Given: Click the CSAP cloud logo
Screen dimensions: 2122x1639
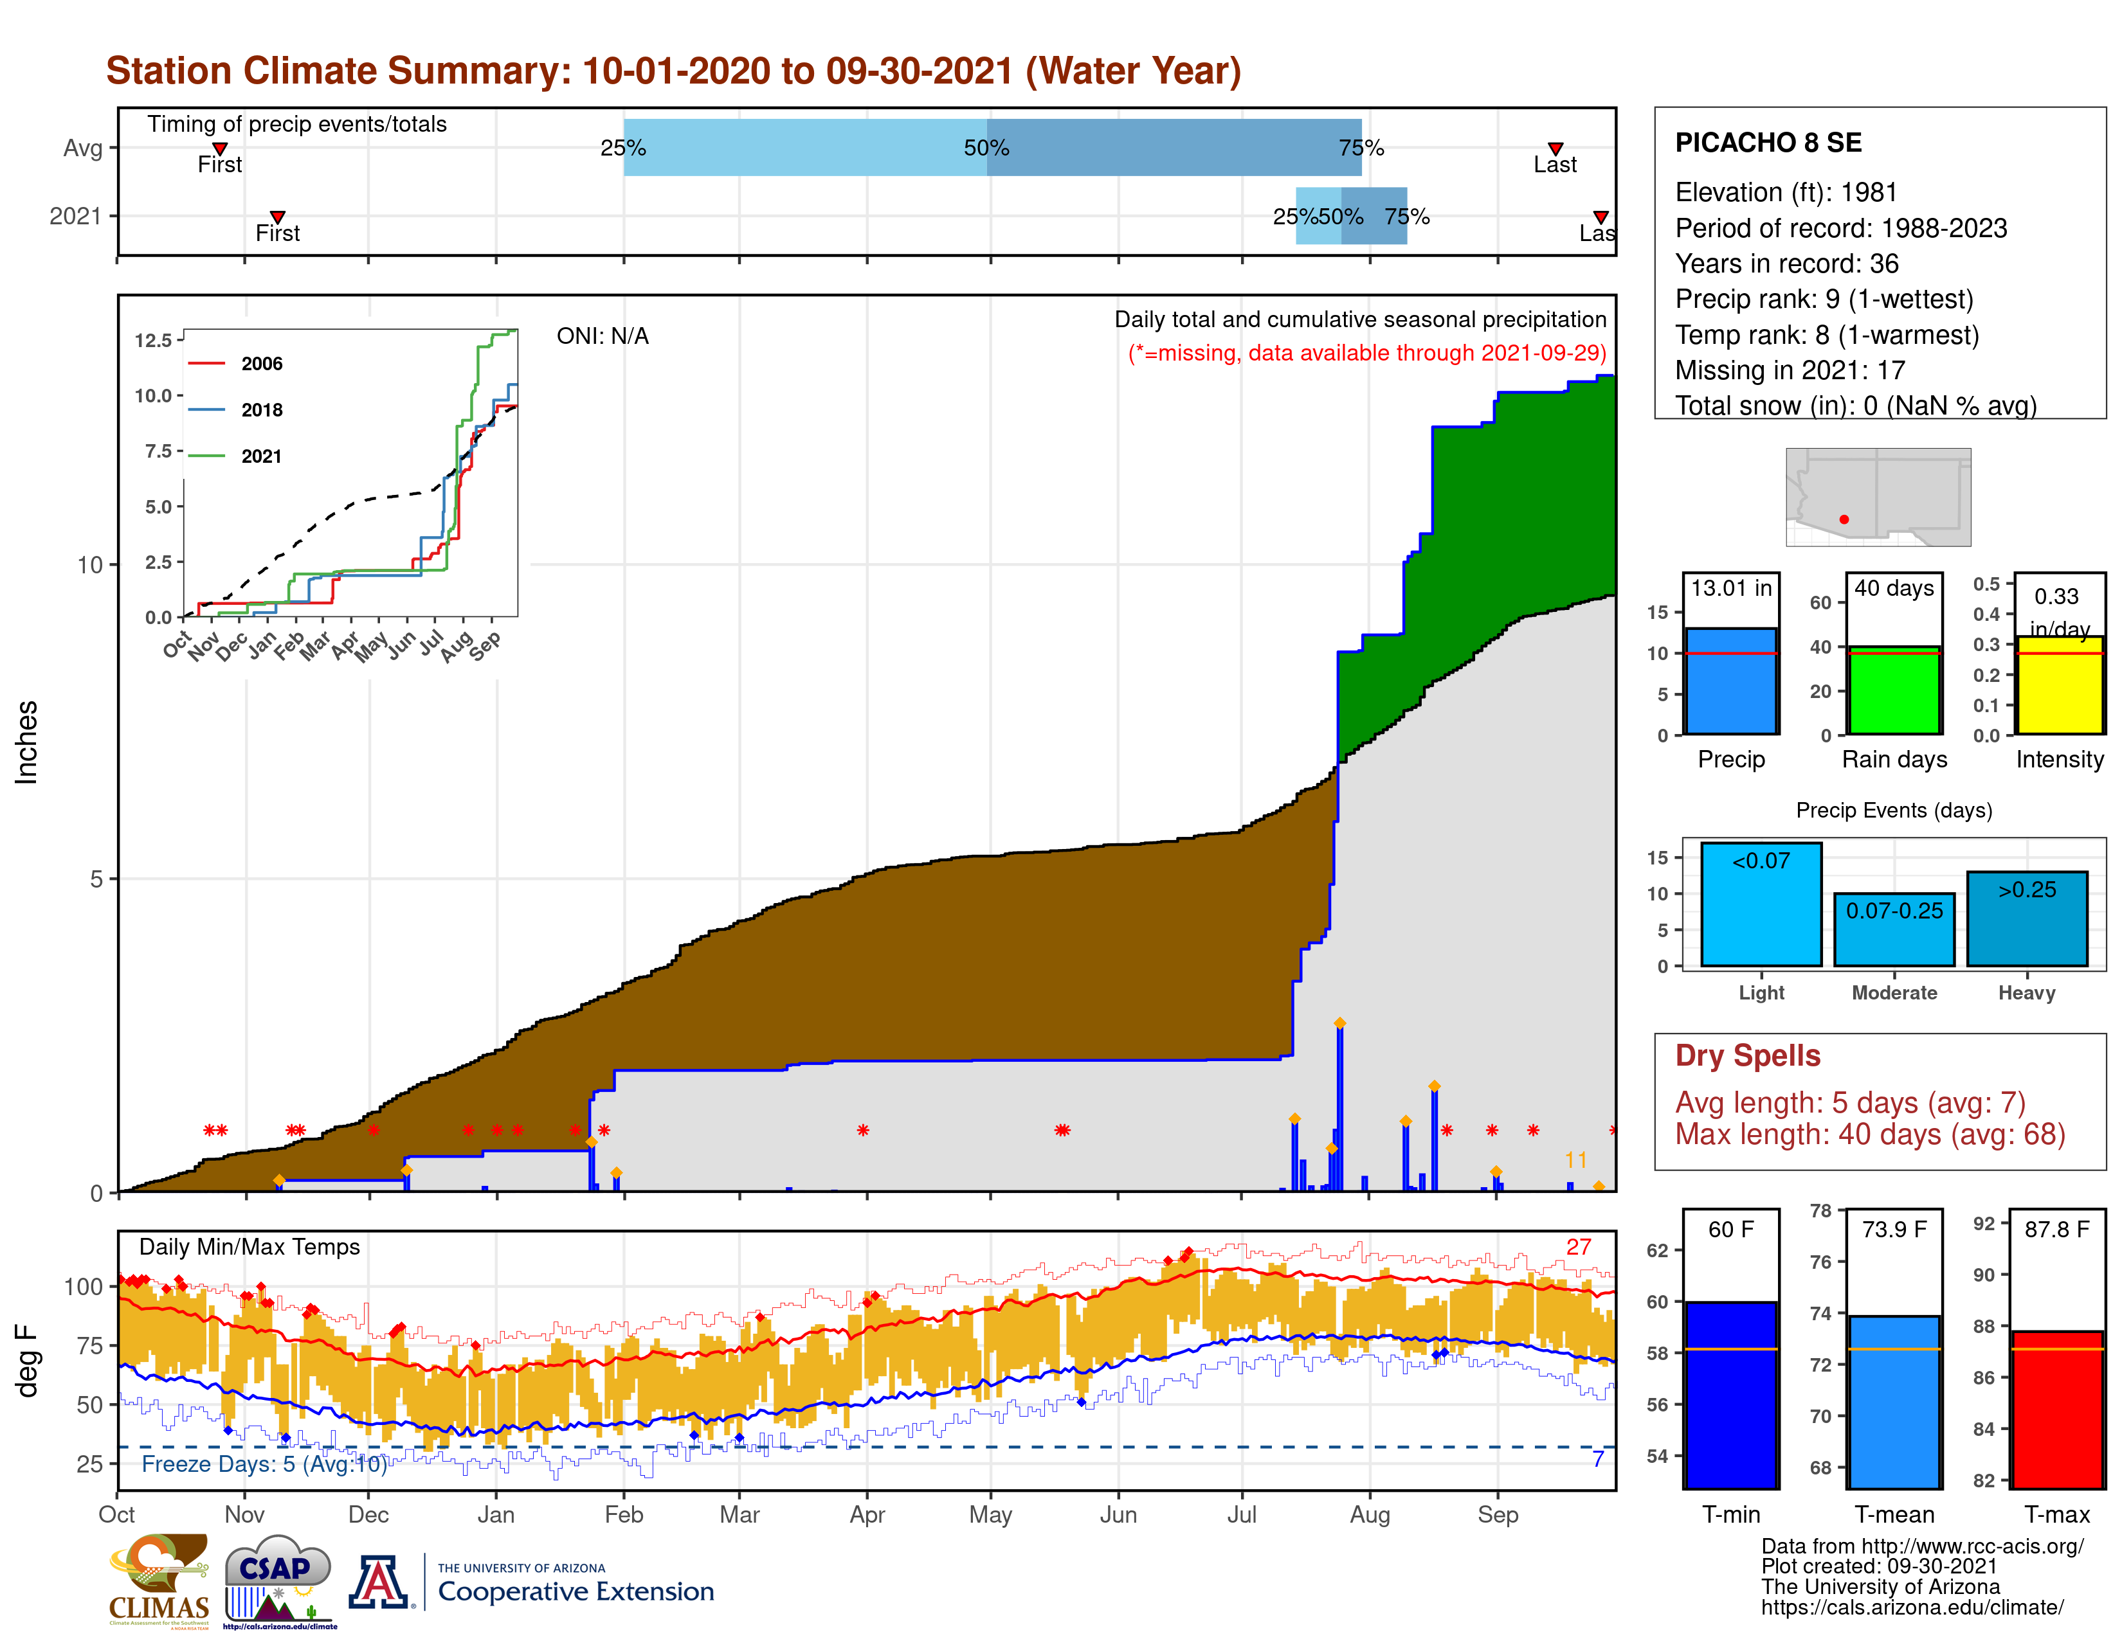Looking at the screenshot, I should [x=279, y=1581].
